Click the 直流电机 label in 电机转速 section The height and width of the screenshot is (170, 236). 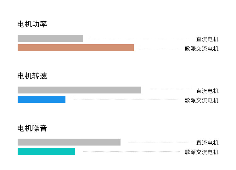[x=207, y=91]
